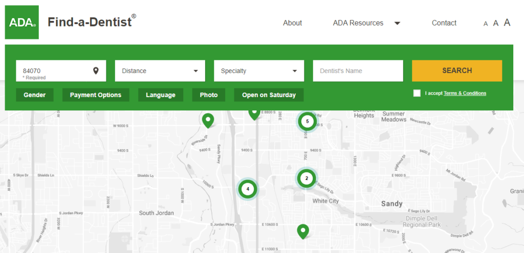
Task: Click the green ADA logo
Action: tap(21, 22)
